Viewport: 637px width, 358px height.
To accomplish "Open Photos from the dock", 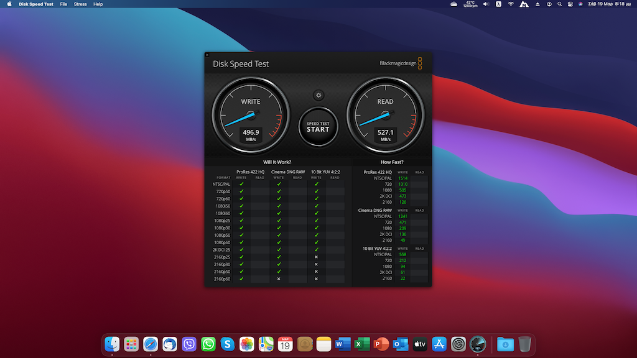I will click(246, 344).
